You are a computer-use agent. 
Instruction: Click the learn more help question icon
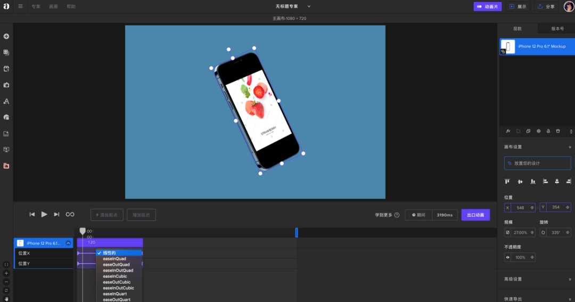pos(397,215)
